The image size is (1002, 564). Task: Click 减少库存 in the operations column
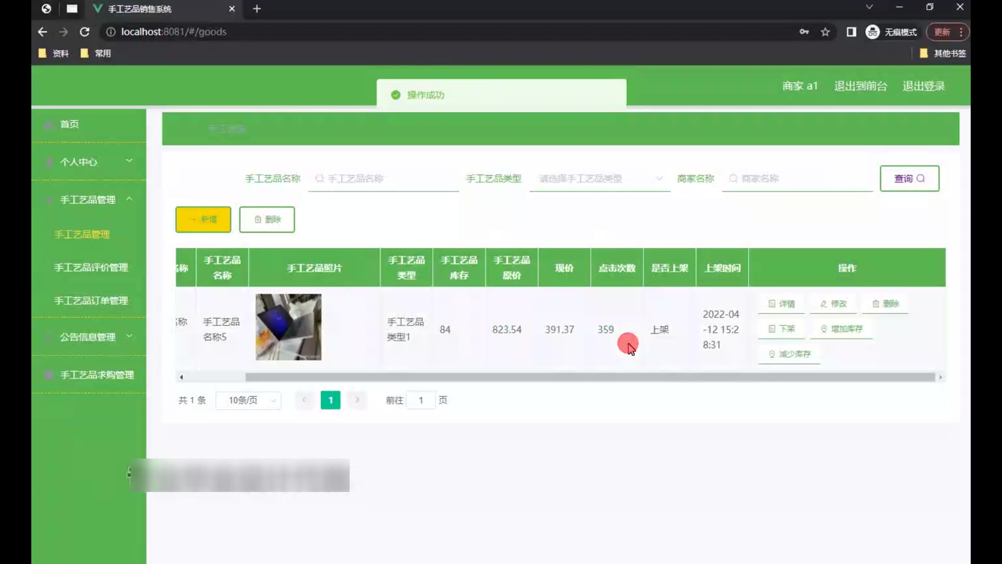[x=789, y=354]
